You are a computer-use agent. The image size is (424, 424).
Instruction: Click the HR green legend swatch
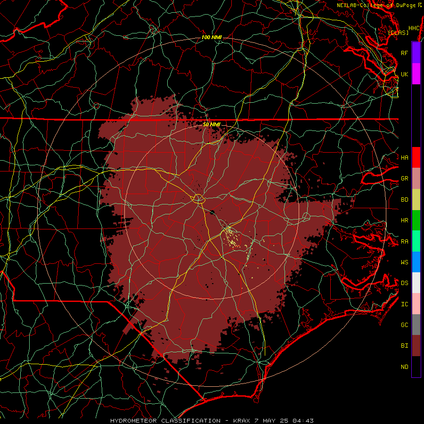tap(416, 220)
